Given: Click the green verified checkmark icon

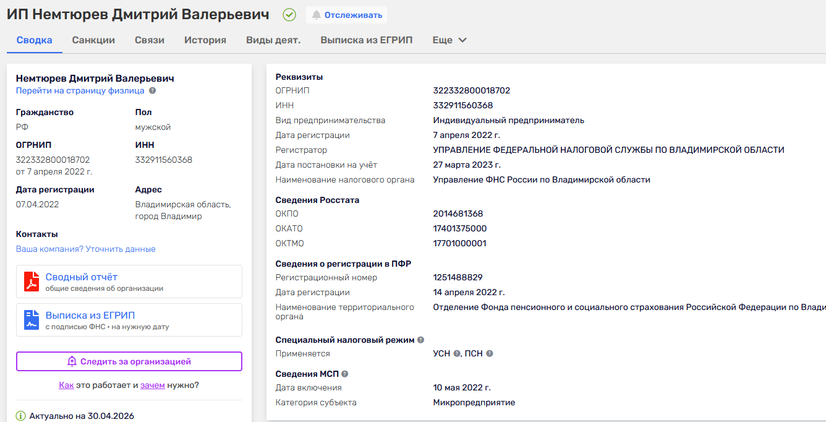Looking at the screenshot, I should (289, 15).
